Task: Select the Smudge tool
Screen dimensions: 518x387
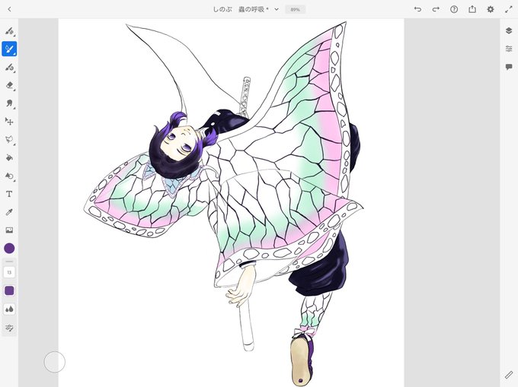Action: pyautogui.click(x=10, y=103)
